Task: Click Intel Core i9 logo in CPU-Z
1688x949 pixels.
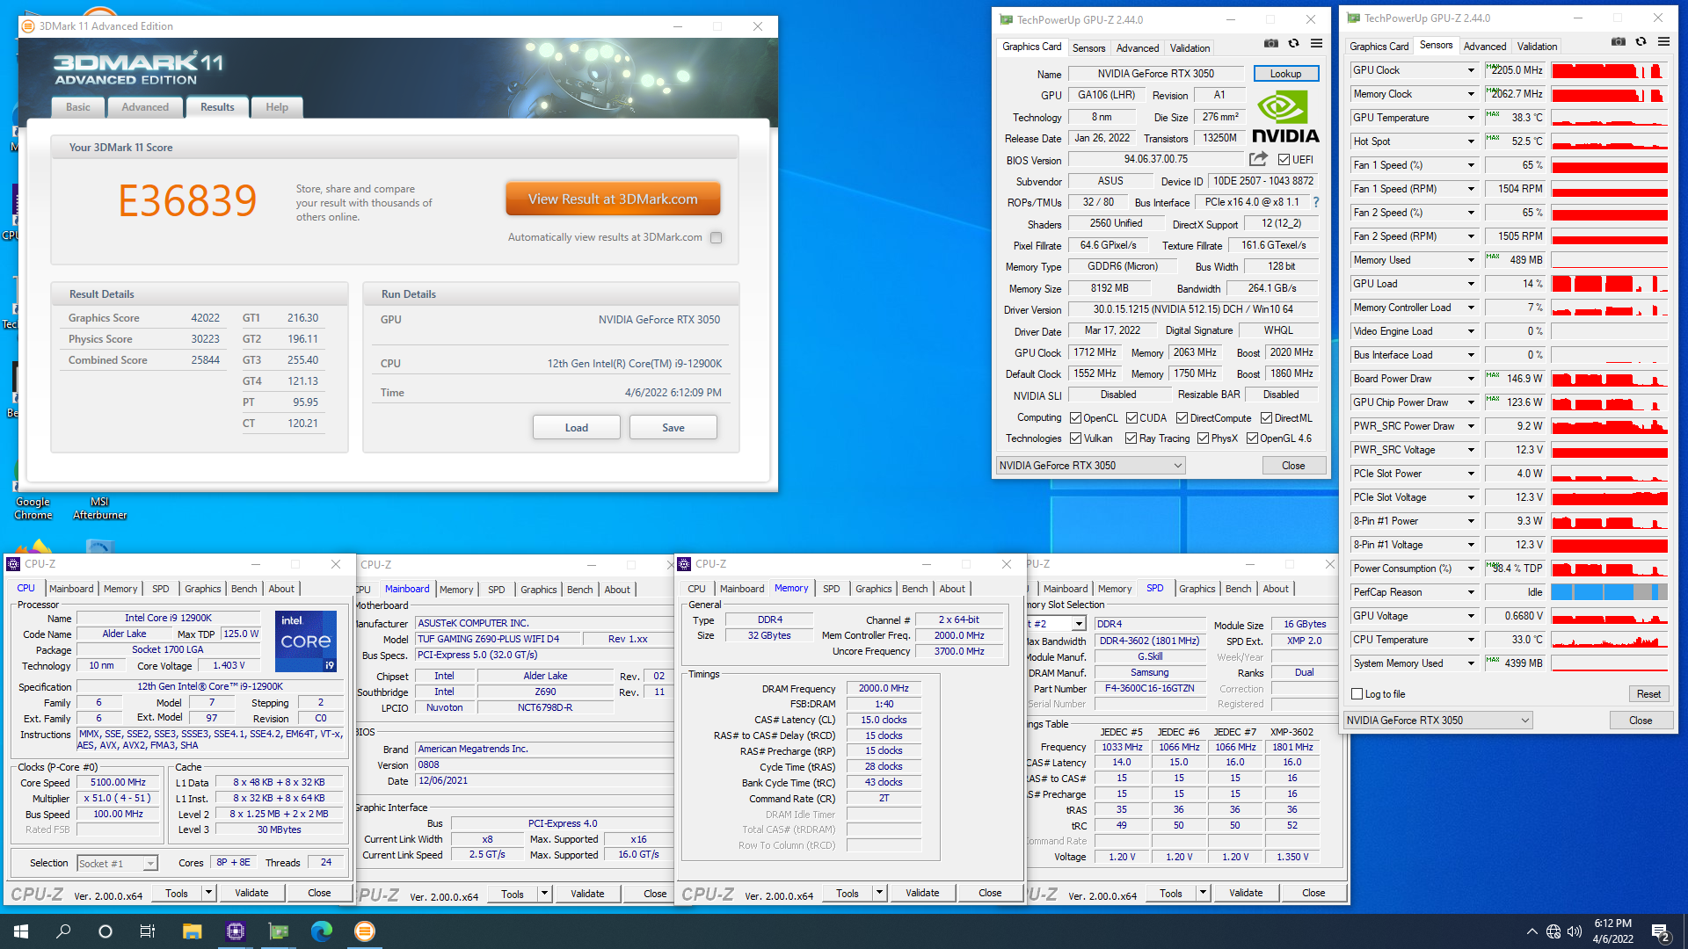Action: tap(305, 641)
